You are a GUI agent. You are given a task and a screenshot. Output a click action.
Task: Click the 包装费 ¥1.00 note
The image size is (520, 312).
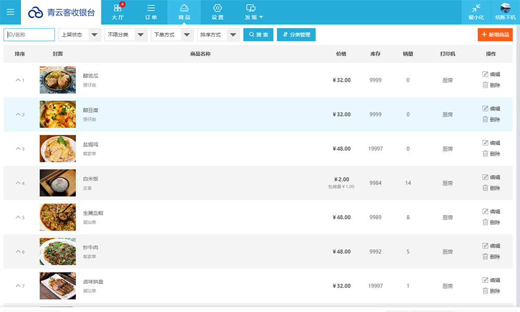coord(341,187)
